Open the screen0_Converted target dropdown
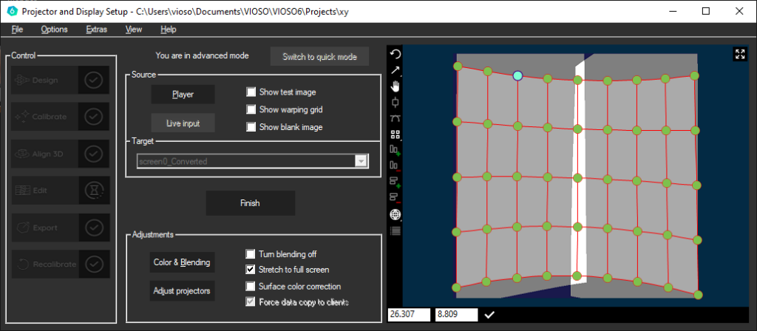 coord(361,160)
